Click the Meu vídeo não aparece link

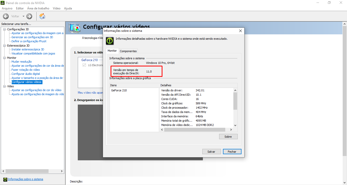(x=90, y=93)
